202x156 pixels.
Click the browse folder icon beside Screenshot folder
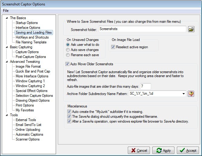[x=191, y=29]
